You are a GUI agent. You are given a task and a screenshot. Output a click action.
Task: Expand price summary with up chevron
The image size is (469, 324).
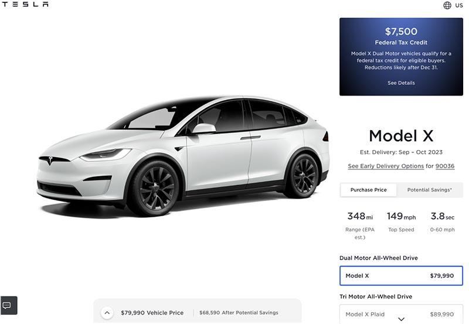(x=107, y=313)
